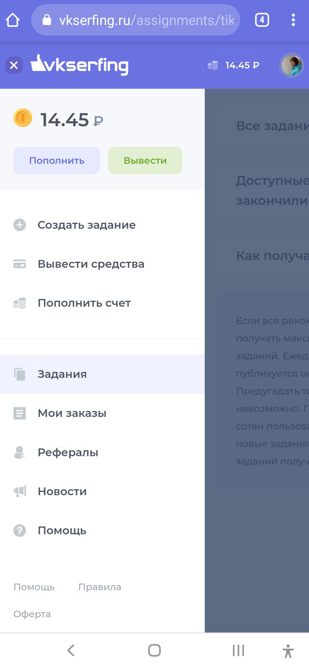
Task: Open Помощь in the main side menu
Action: (x=102, y=530)
